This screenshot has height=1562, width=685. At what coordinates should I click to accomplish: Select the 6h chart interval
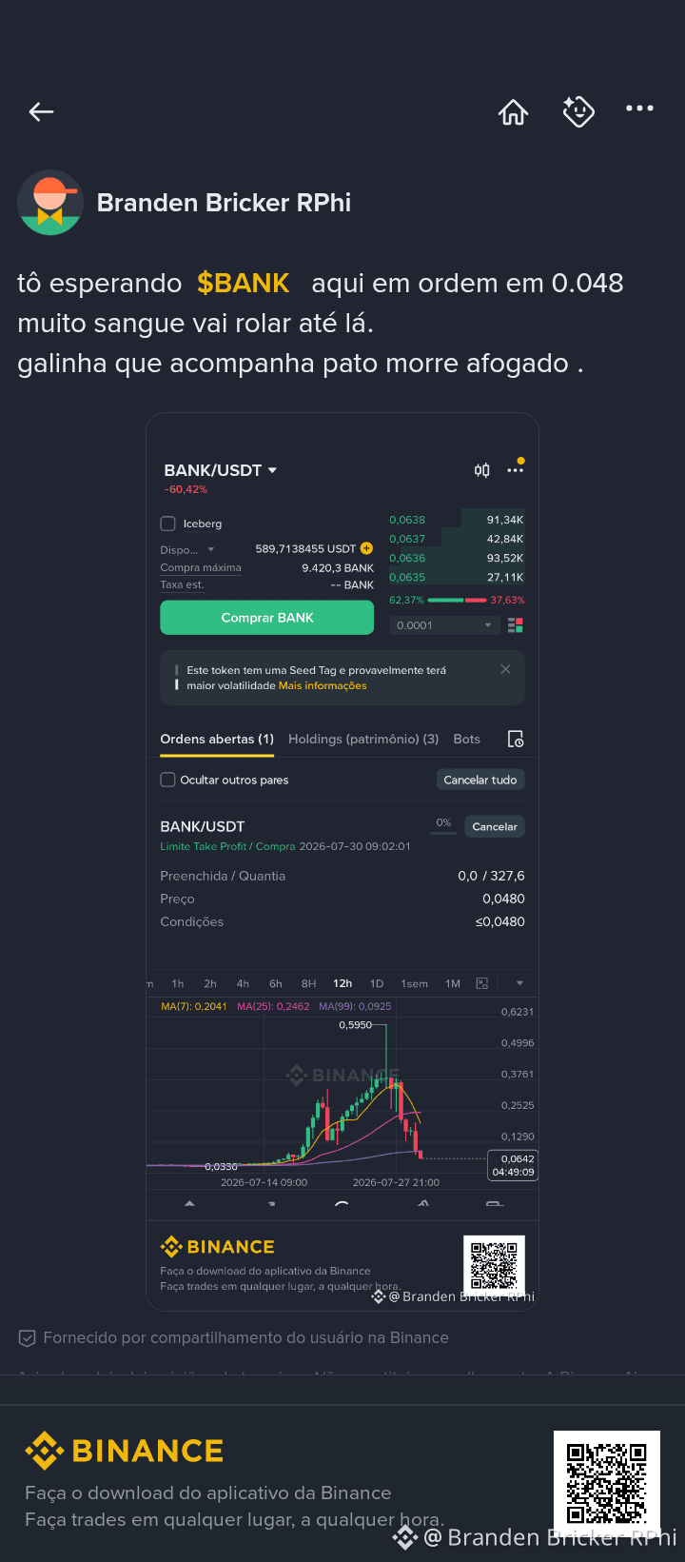pos(276,983)
